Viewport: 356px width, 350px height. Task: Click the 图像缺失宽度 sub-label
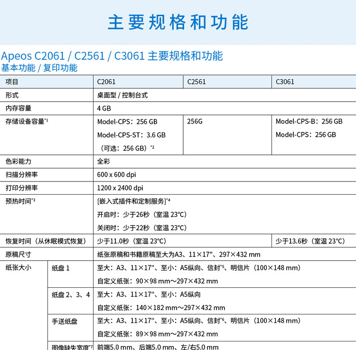tap(72, 347)
